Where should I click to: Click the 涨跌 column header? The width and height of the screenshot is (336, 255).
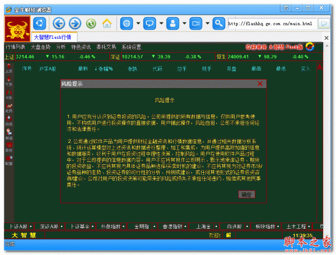[x=132, y=68]
